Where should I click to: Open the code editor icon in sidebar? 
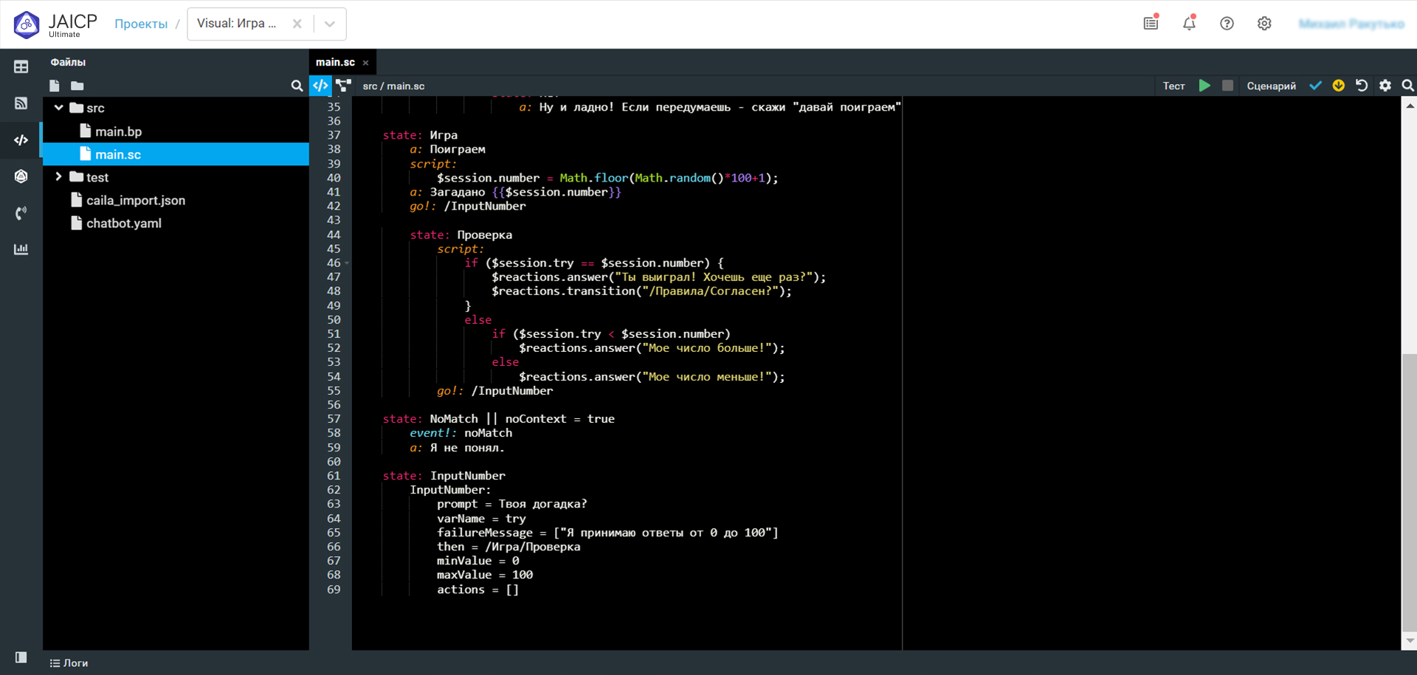point(21,139)
